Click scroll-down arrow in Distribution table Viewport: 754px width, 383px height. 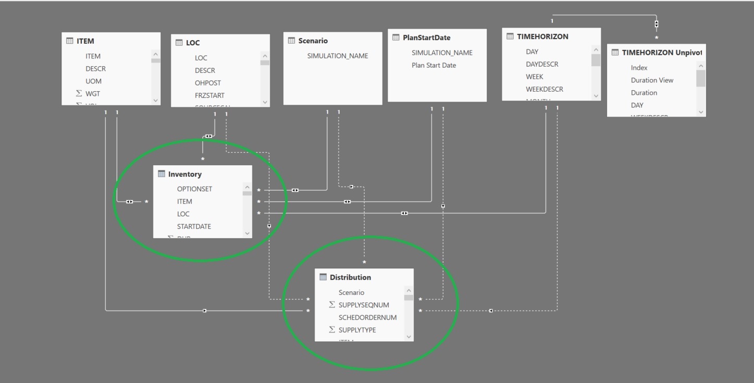(x=409, y=337)
